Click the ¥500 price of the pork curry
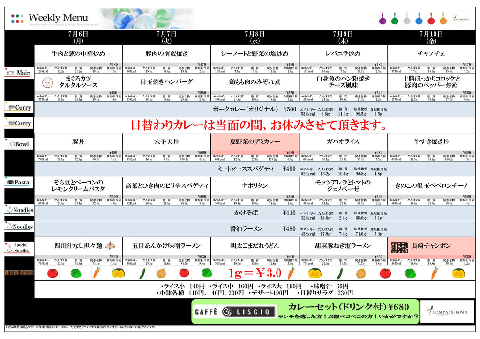This screenshot has height=339, width=480. 290,109
